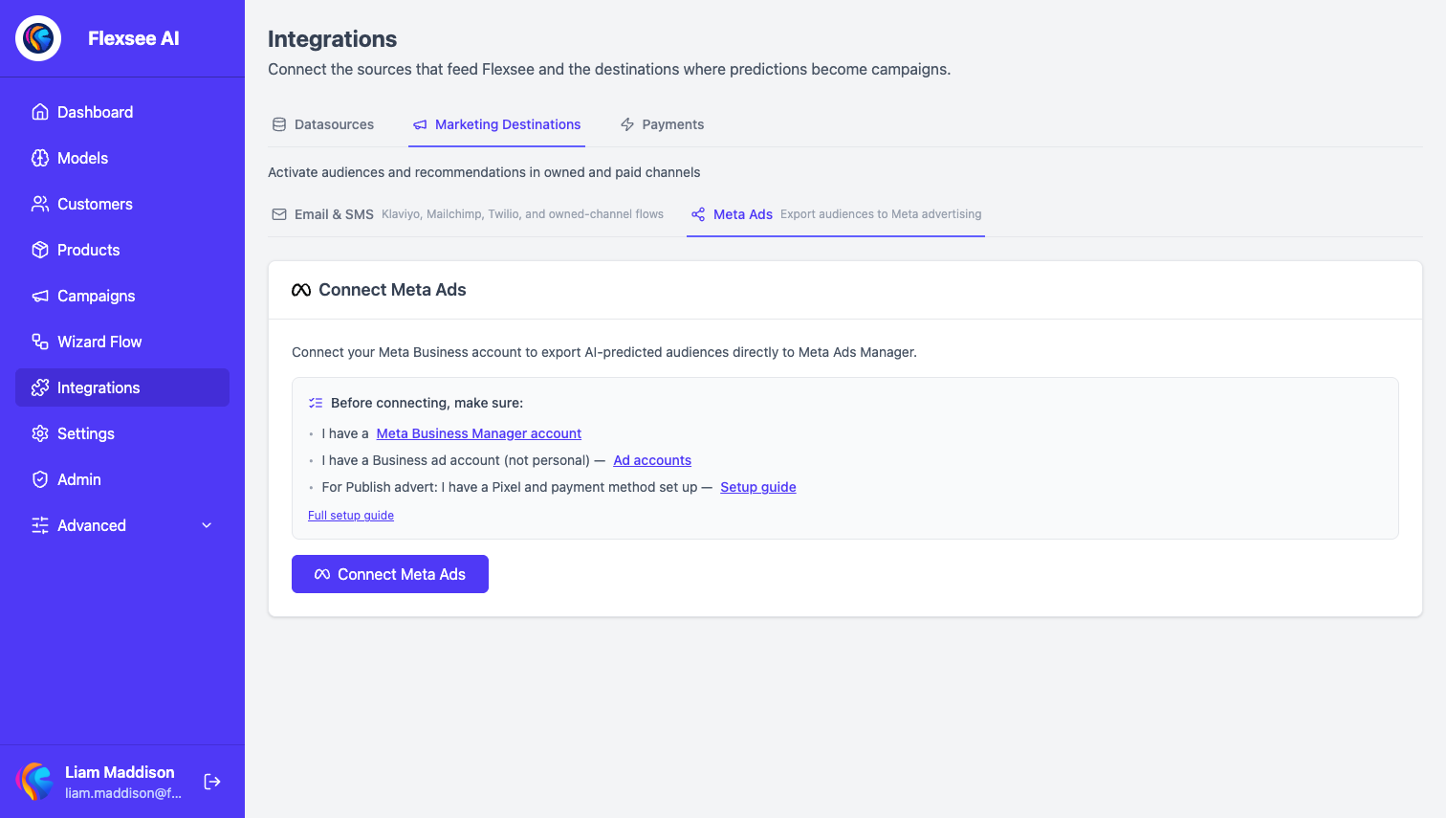Click the Settings gear icon
The image size is (1446, 818).
click(x=40, y=433)
